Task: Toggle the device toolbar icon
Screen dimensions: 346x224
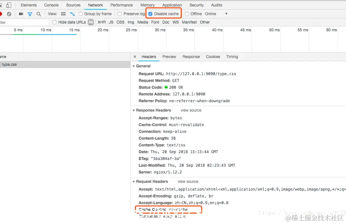Action: click(x=9, y=5)
